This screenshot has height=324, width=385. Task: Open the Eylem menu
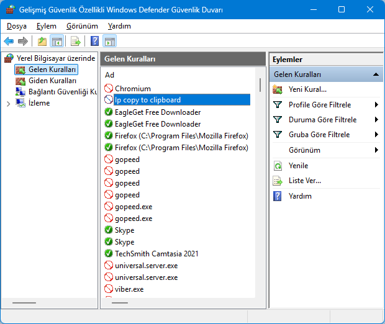point(47,26)
